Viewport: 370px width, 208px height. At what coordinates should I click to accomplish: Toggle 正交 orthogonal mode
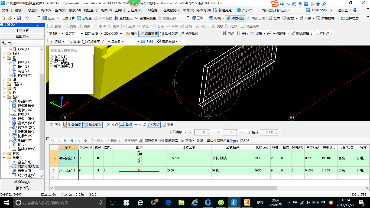coord(55,125)
